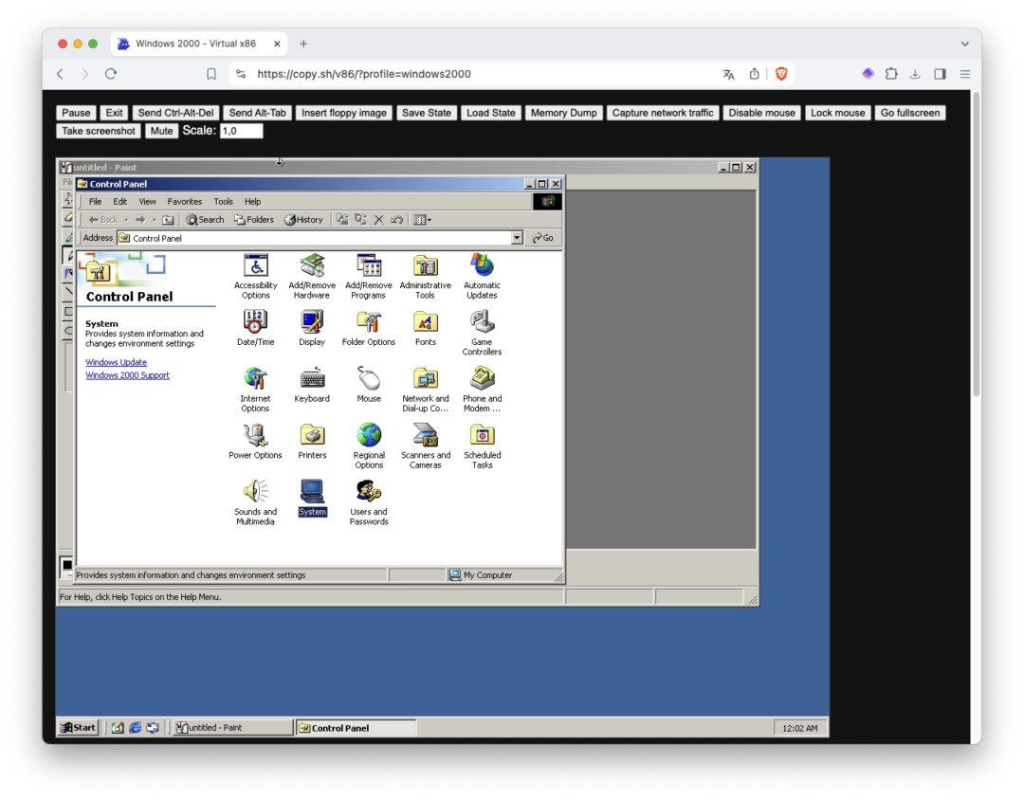Toggle the Search pane
Viewport: 1024px width, 800px height.
(x=204, y=219)
